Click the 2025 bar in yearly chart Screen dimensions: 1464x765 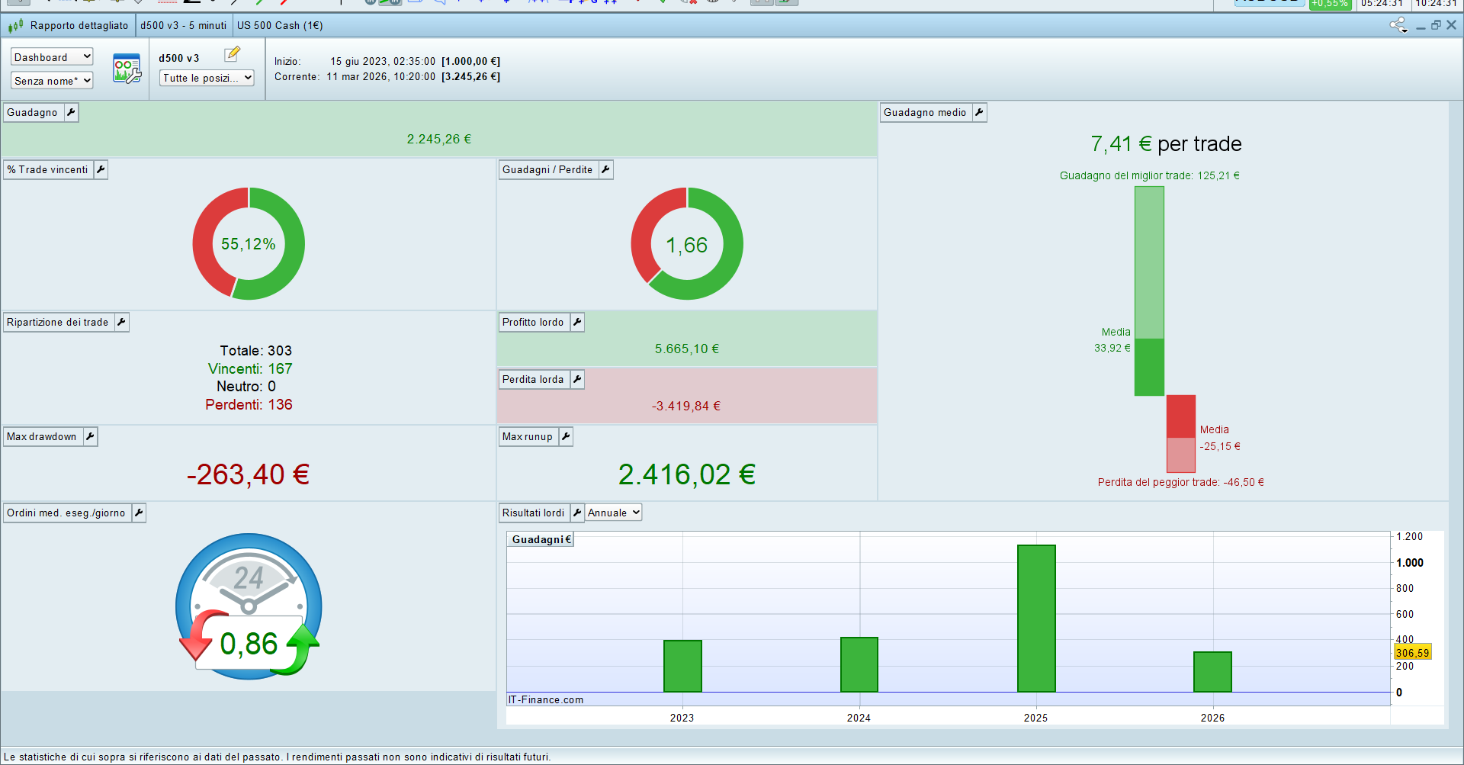[x=1036, y=618]
